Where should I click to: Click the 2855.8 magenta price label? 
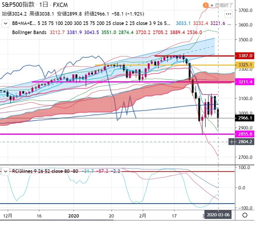click(245, 134)
